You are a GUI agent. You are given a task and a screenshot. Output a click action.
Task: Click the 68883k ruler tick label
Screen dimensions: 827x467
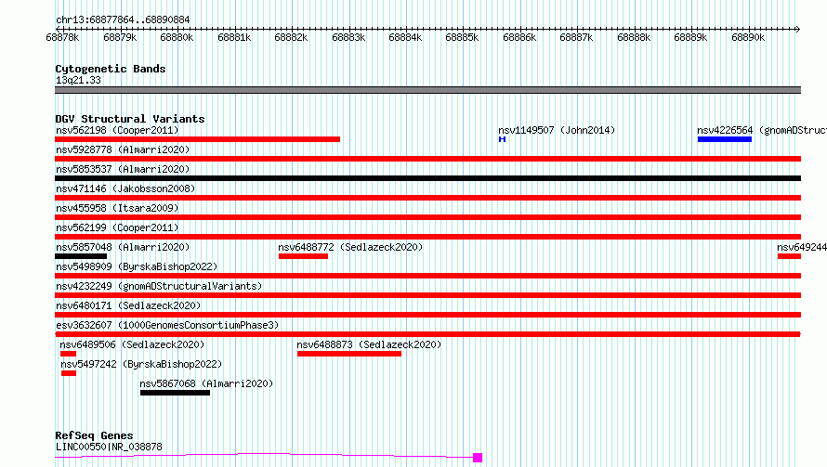tap(348, 37)
